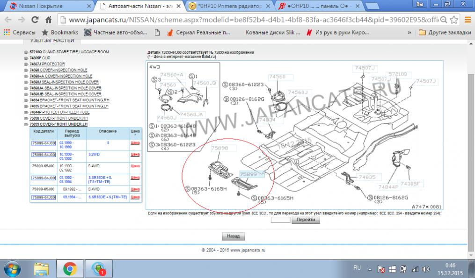Screen dimensions: 475x278
Task: Expand the 74507J PROTECTOR node
Action: click(x=26, y=64)
